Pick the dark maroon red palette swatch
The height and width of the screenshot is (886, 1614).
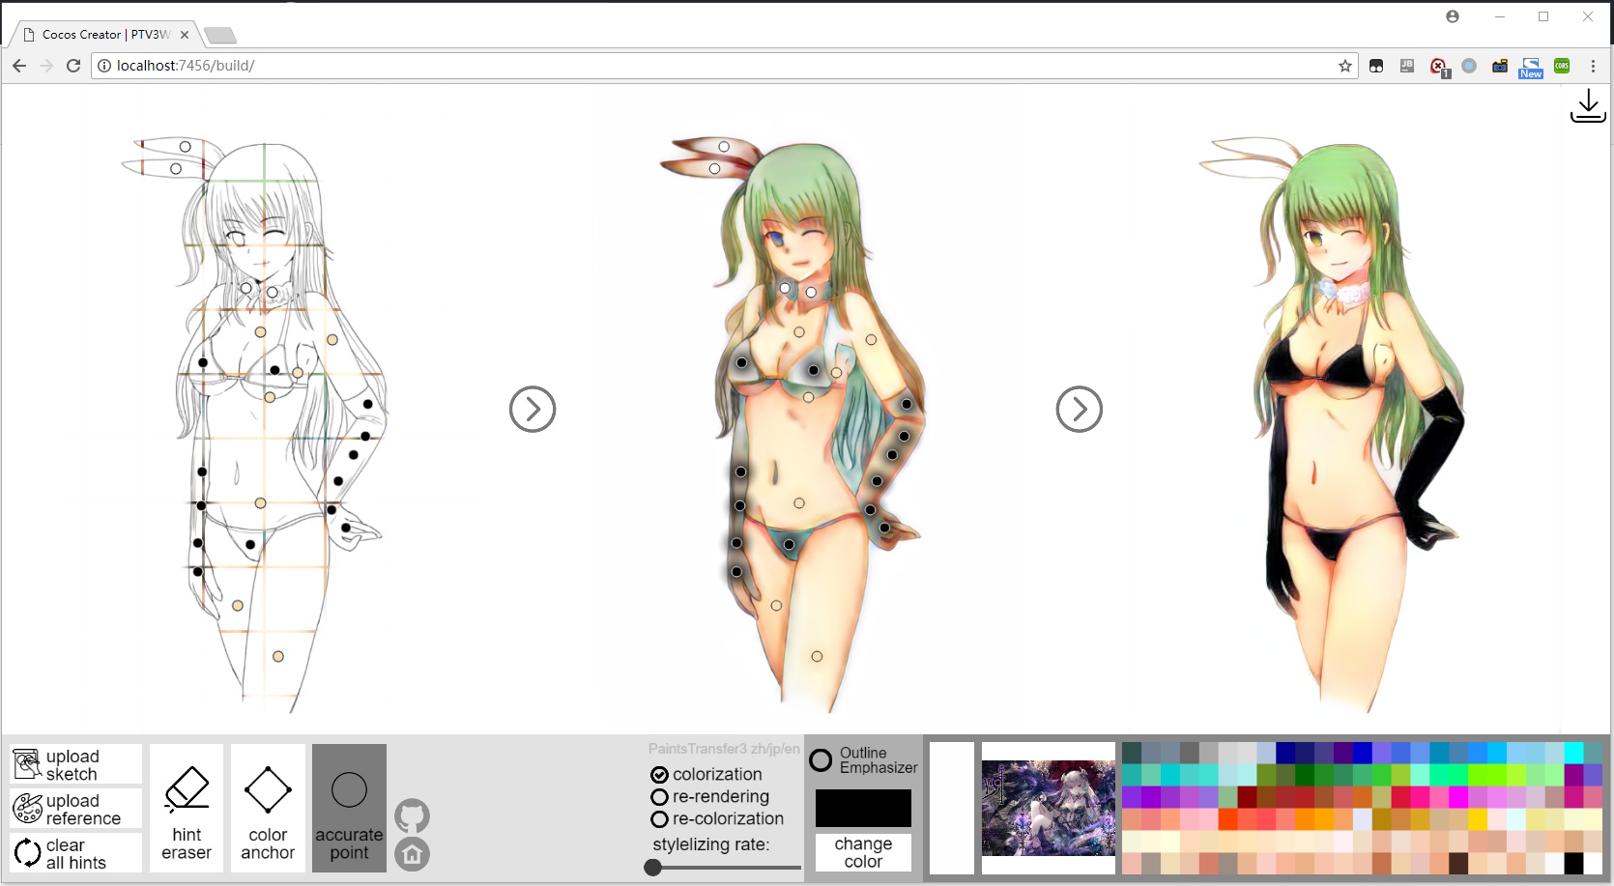[x=1248, y=797]
